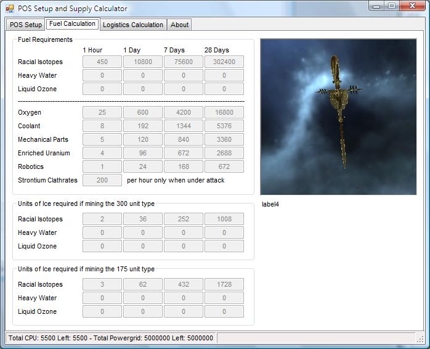Image resolution: width=430 pixels, height=349 pixels.
Task: Click the Mechanical Parts 1 Hour field showing 5
Action: [102, 139]
